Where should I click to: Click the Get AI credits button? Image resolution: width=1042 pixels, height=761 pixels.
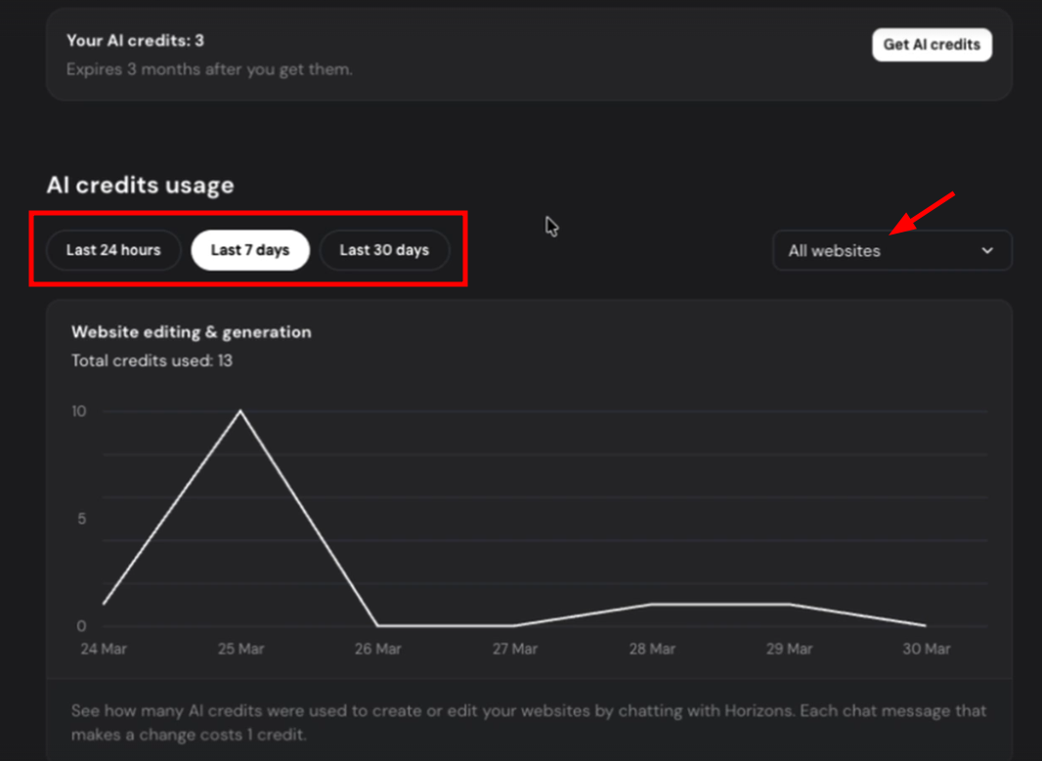coord(932,45)
